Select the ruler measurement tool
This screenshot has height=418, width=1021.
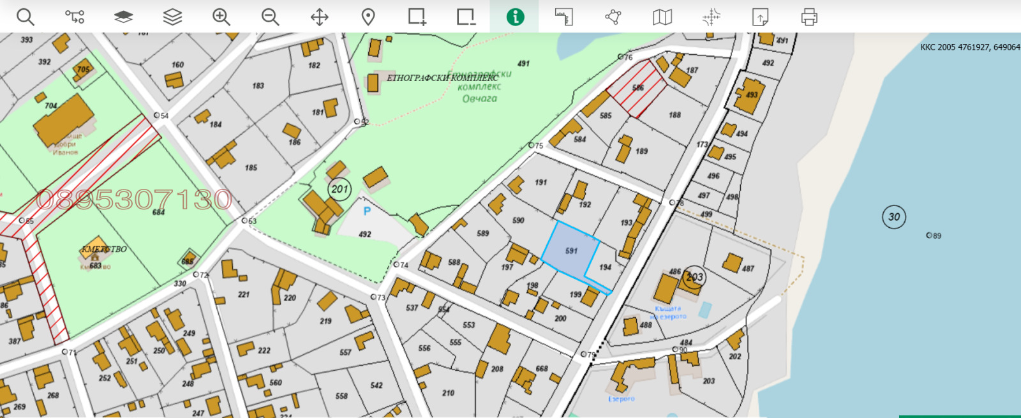click(564, 17)
